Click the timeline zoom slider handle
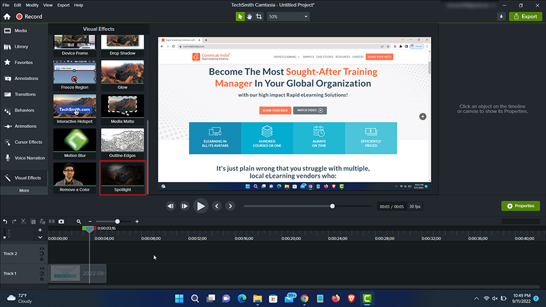The height and width of the screenshot is (307, 546). (x=117, y=221)
